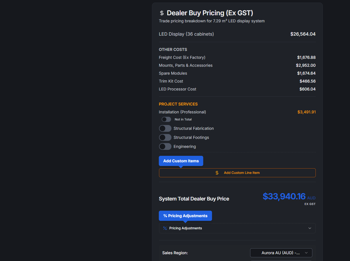Viewport: 350px width, 261px height.
Task: Expand the Pricing Adjustments section
Action: click(310, 228)
